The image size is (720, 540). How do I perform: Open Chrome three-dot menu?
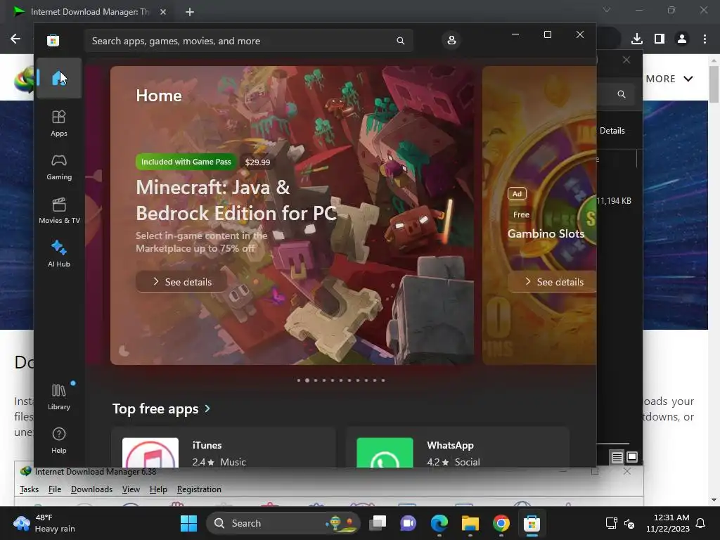pos(705,39)
